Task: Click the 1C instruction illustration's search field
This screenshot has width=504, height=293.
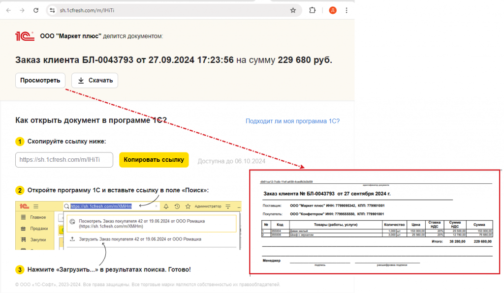Action: [x=111, y=206]
